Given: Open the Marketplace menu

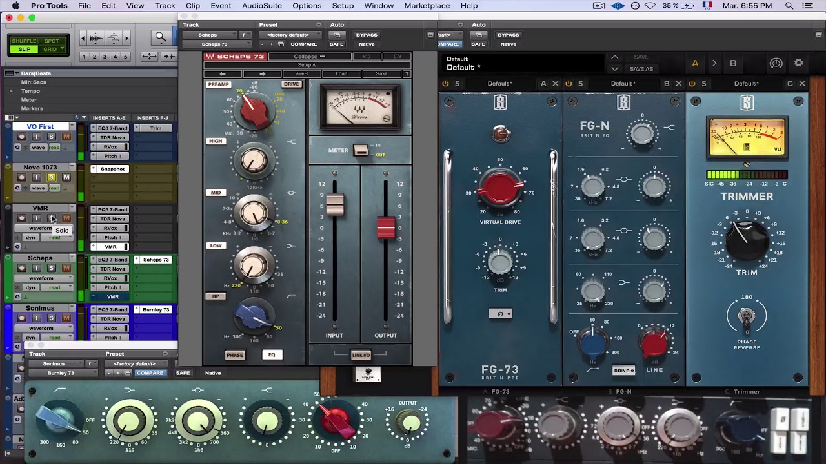Looking at the screenshot, I should pyautogui.click(x=427, y=6).
